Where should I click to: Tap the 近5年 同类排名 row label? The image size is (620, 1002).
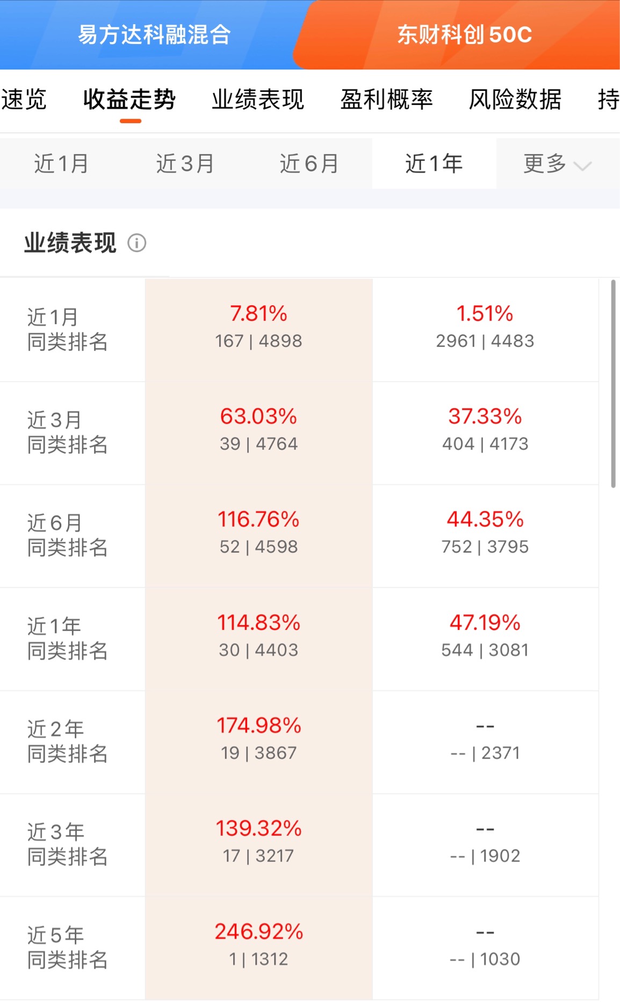tap(68, 947)
